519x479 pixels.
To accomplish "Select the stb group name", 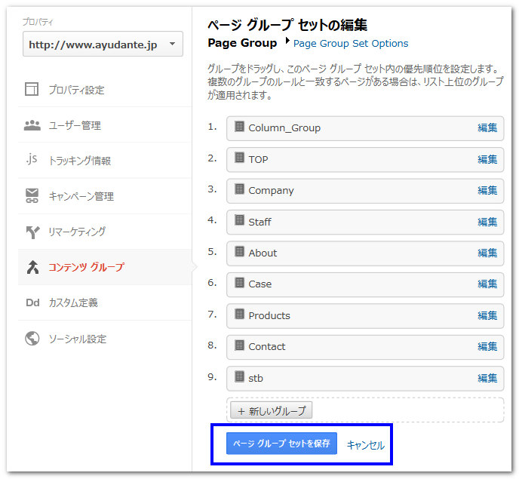I will tap(256, 378).
